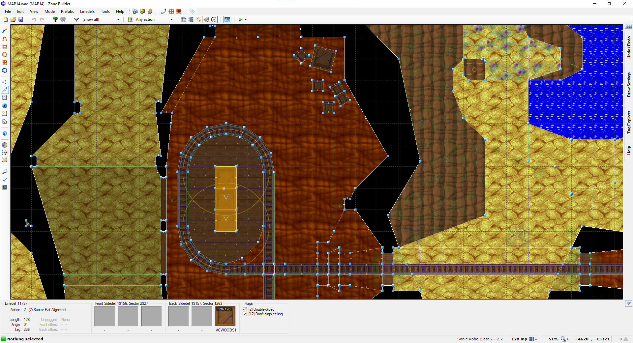Switch to linedefs mode
The image size is (633, 343).
(x=5, y=90)
